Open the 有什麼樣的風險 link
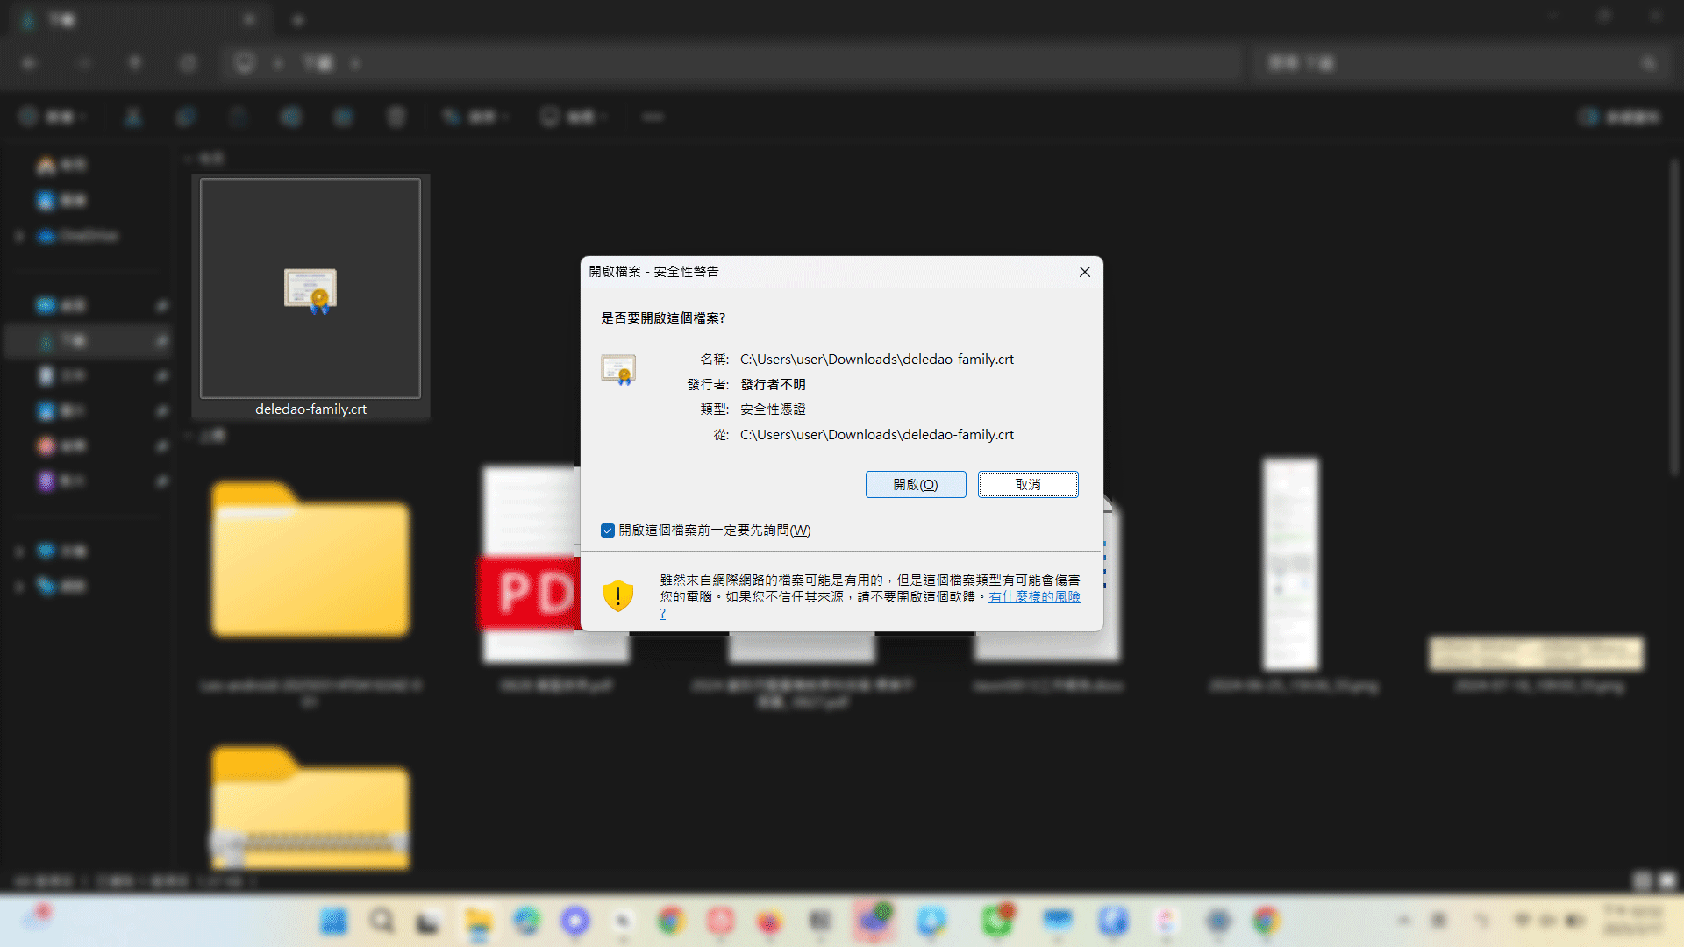The width and height of the screenshot is (1684, 947). click(x=1034, y=596)
